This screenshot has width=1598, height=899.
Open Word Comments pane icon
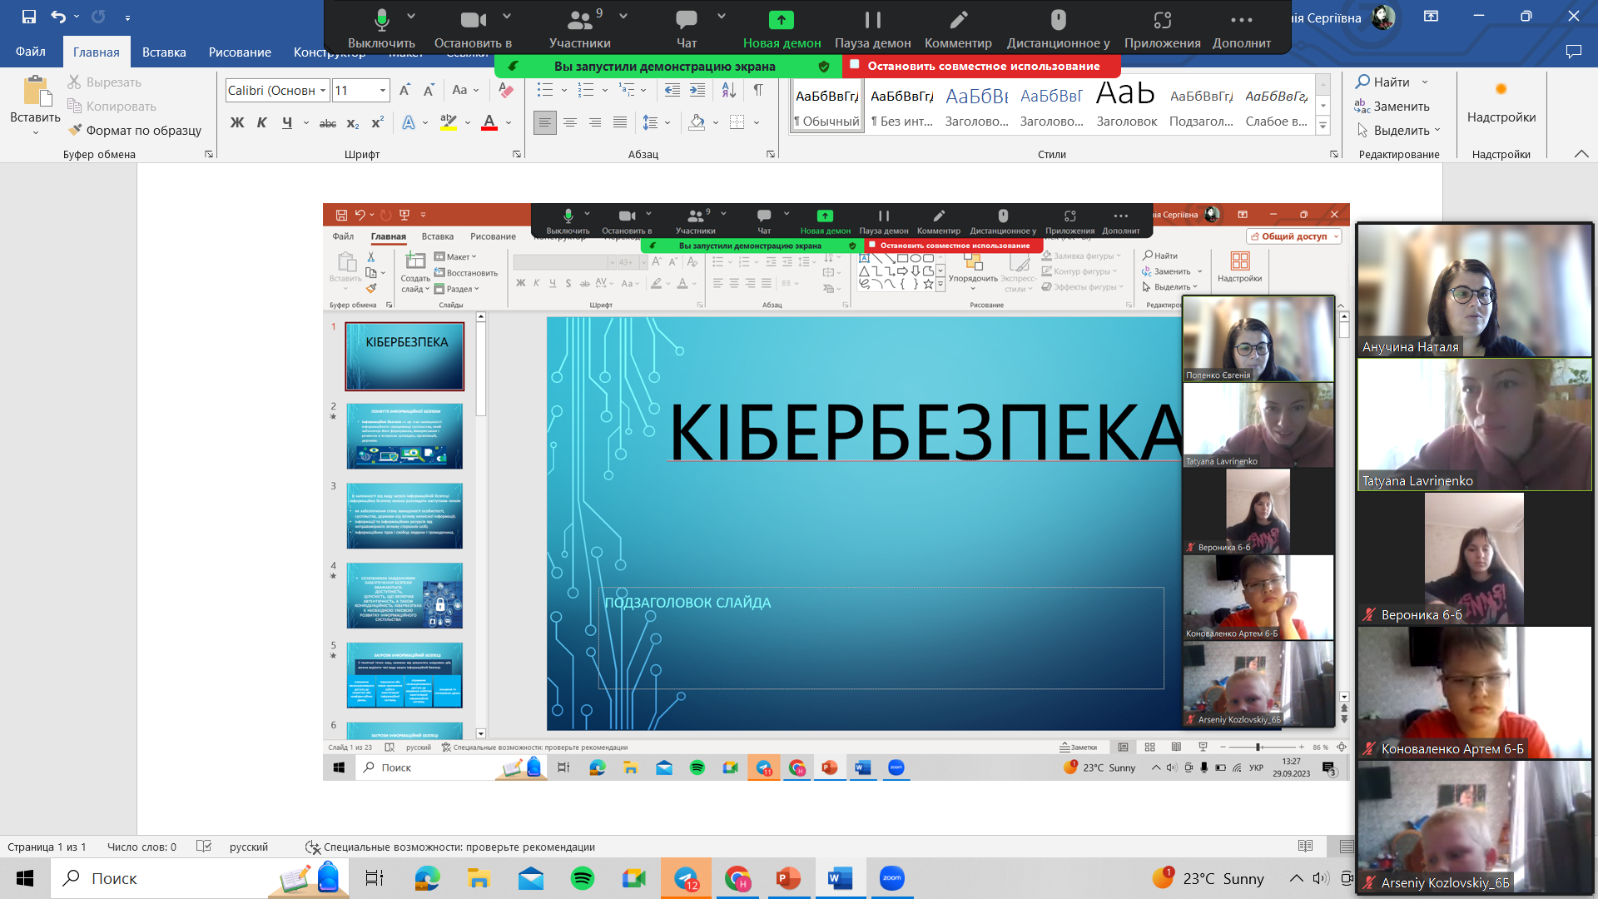click(1573, 52)
